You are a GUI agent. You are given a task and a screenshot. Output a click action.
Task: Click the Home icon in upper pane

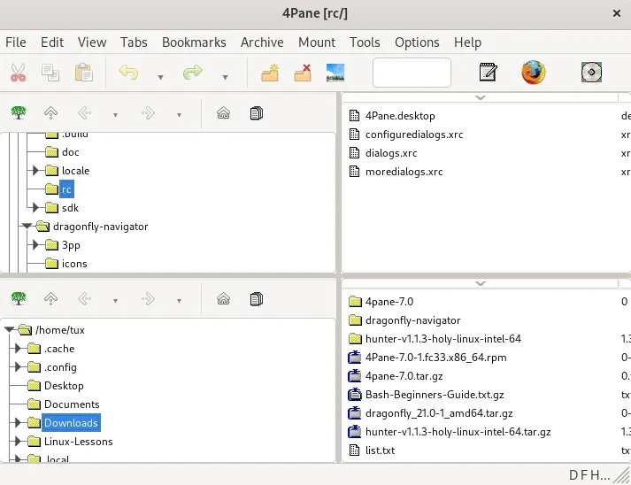[223, 113]
